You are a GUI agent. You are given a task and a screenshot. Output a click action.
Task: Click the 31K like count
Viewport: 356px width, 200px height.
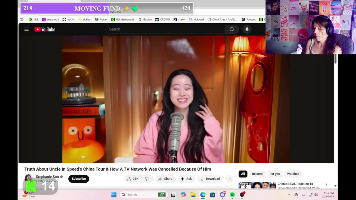[135, 179]
